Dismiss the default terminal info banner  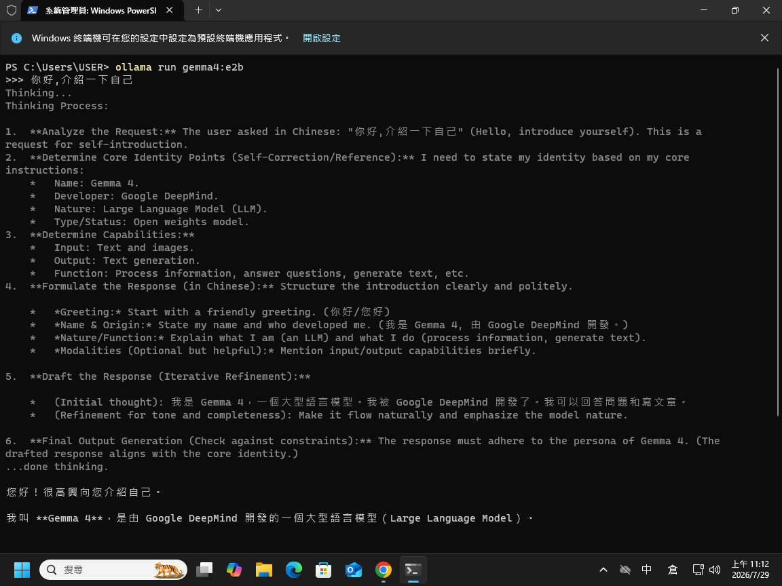(764, 38)
